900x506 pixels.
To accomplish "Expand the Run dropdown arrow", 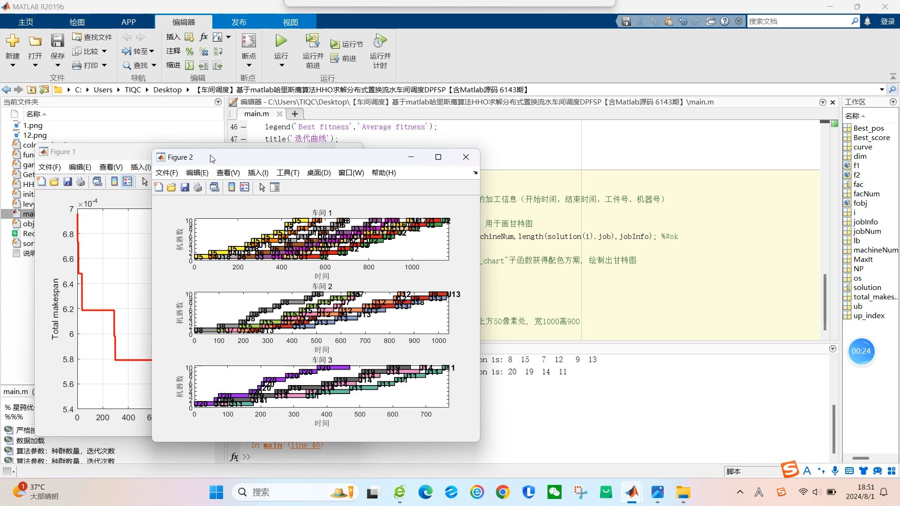I will [x=281, y=65].
